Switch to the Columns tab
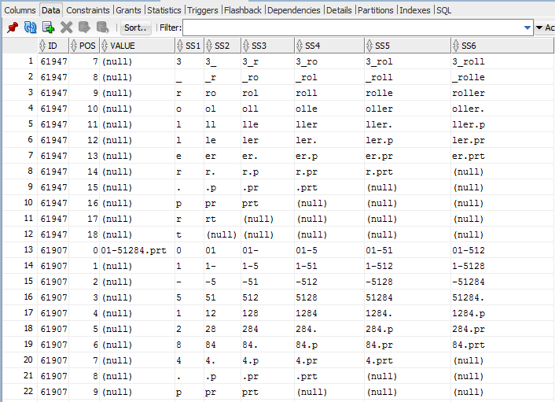 click(x=20, y=10)
